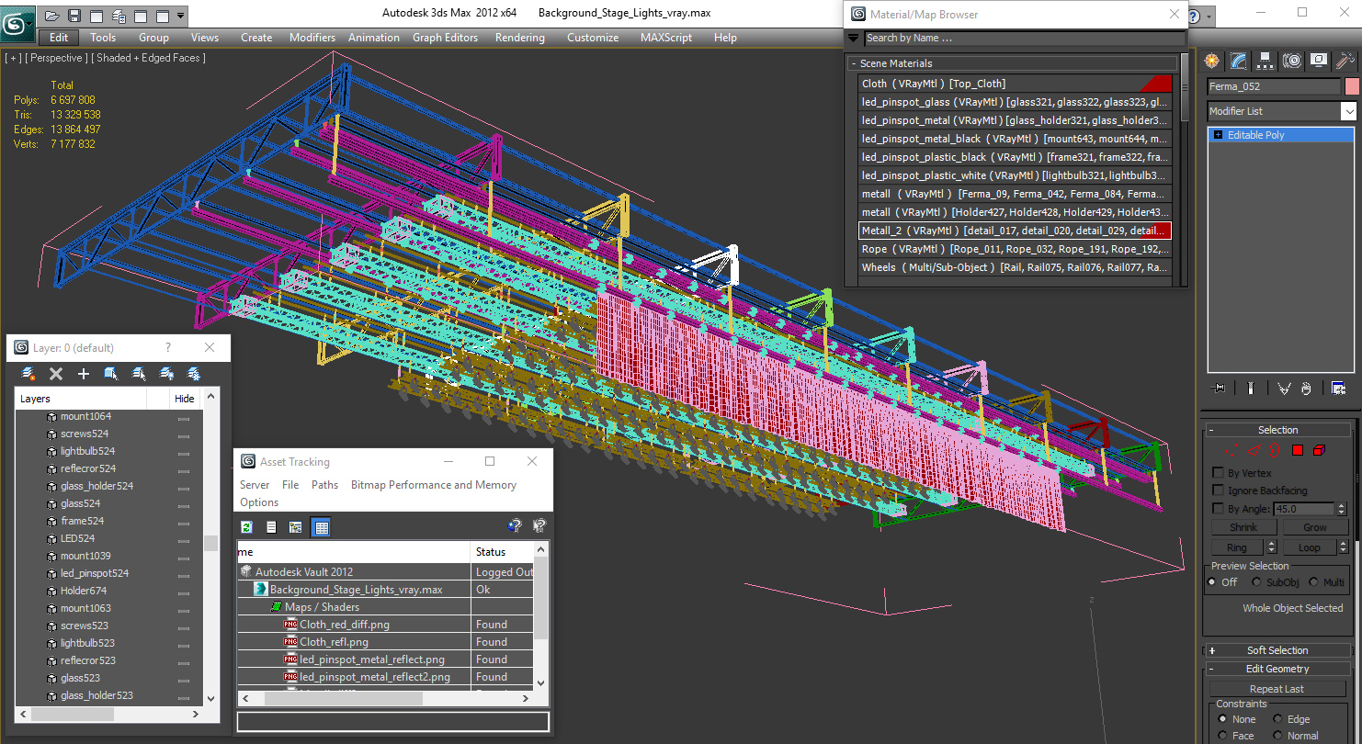Enable the By Angle checkbox

pyautogui.click(x=1219, y=508)
